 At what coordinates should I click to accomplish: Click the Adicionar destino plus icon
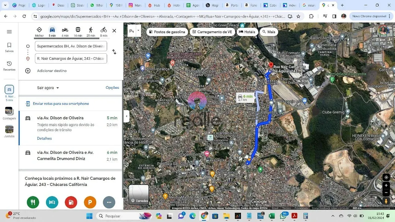pos(28,71)
